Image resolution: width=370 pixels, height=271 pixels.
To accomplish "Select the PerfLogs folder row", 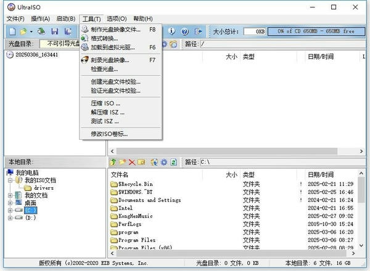I will [x=232, y=224].
